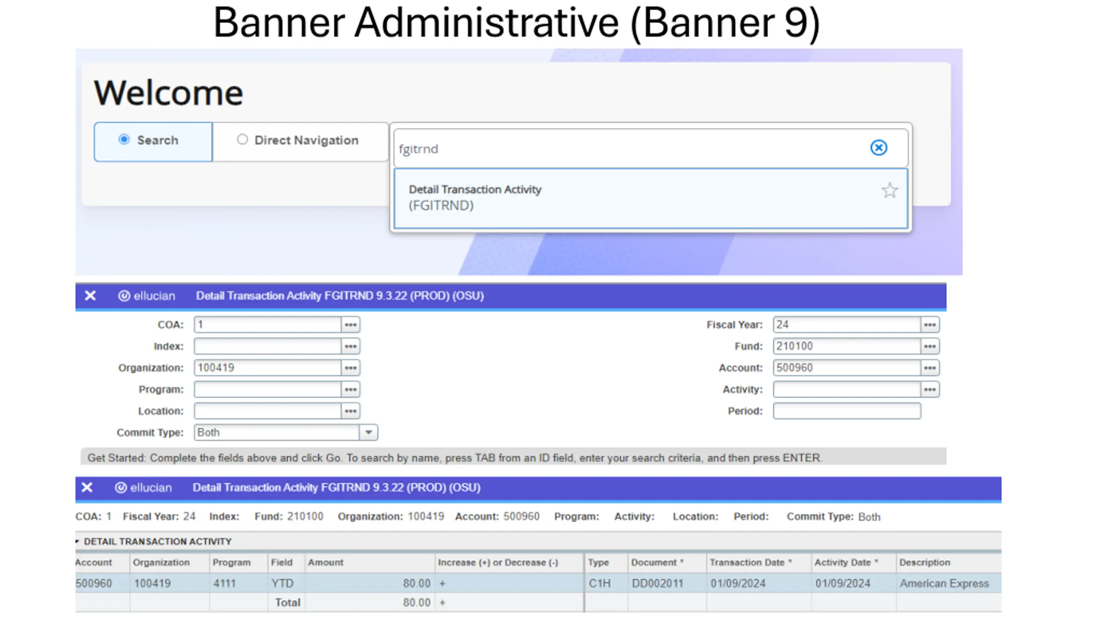Screen dimensions: 1104x621
Task: Sort by the Document column header
Action: (x=657, y=562)
